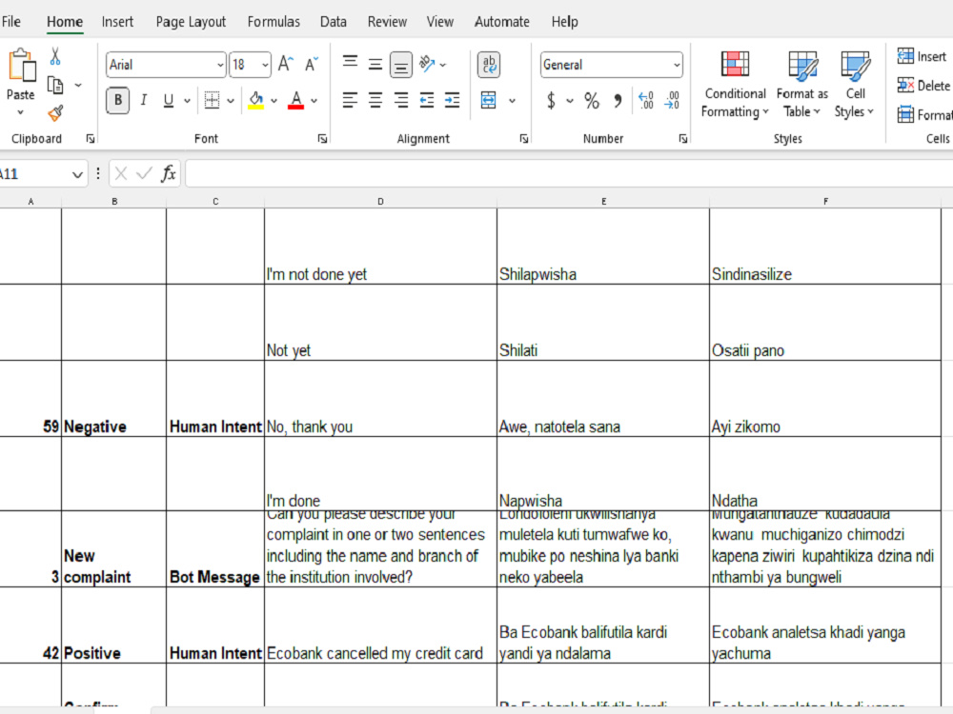Click the Cut scissors icon
This screenshot has height=714, width=953.
click(55, 56)
